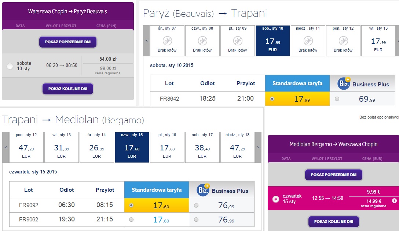This screenshot has height=232, width=399.
Task: Select the highlighted czwartek 15 sty pink flight row
Action: coord(333,198)
